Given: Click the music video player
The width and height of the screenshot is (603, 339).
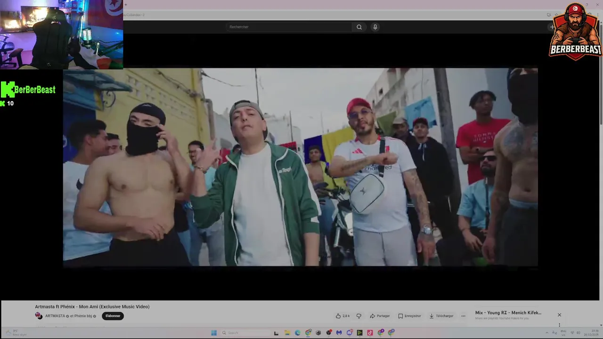Looking at the screenshot, I should pos(301,167).
